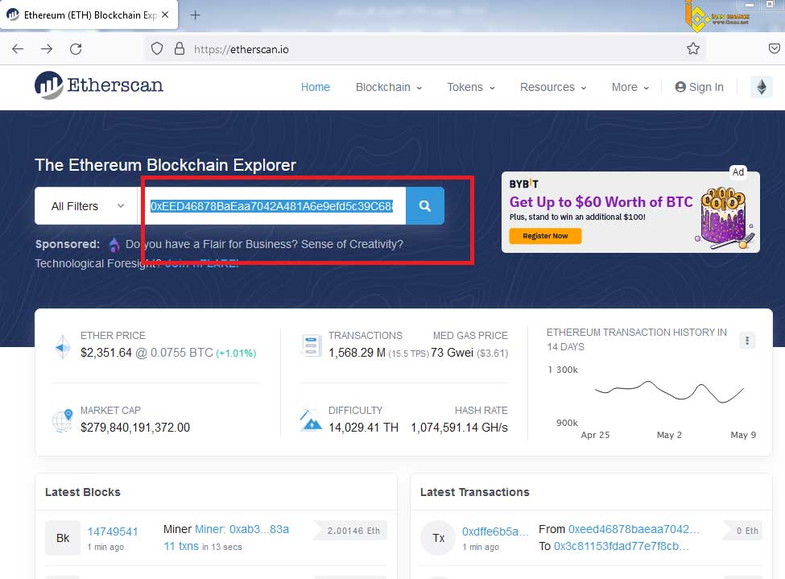Screen dimensions: 785x579
Task: Expand the Blockchain menu
Action: click(x=389, y=87)
